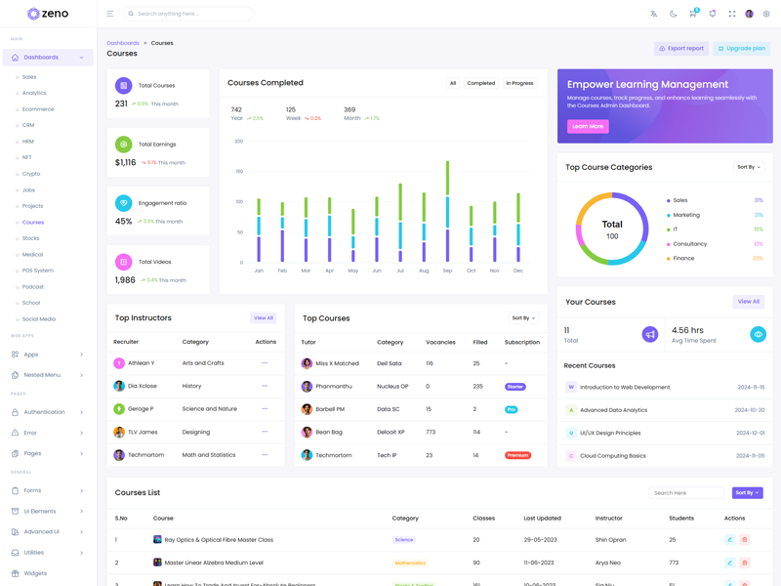Open Analytics in the sidebar
The width and height of the screenshot is (781, 586).
point(34,93)
